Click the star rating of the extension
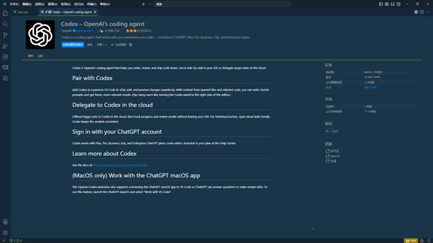The width and height of the screenshot is (433, 243). click(134, 30)
